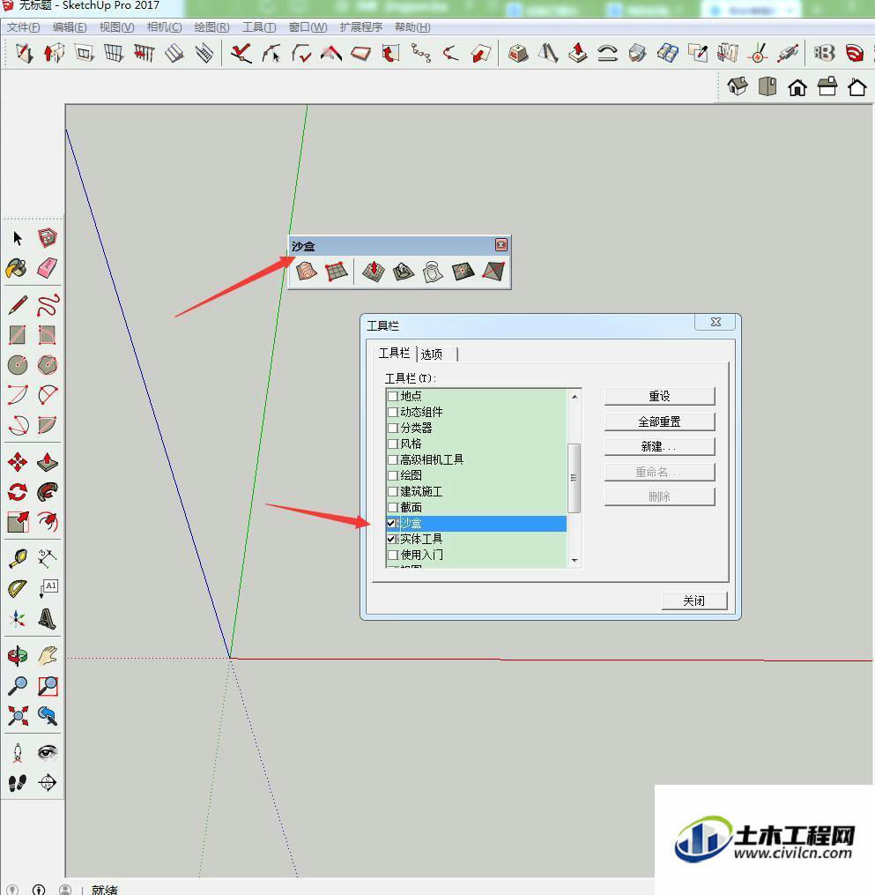
Task: Enable the 建筑施工 checkbox
Action: click(392, 491)
